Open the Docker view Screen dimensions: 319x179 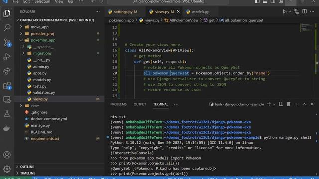pos(7,128)
